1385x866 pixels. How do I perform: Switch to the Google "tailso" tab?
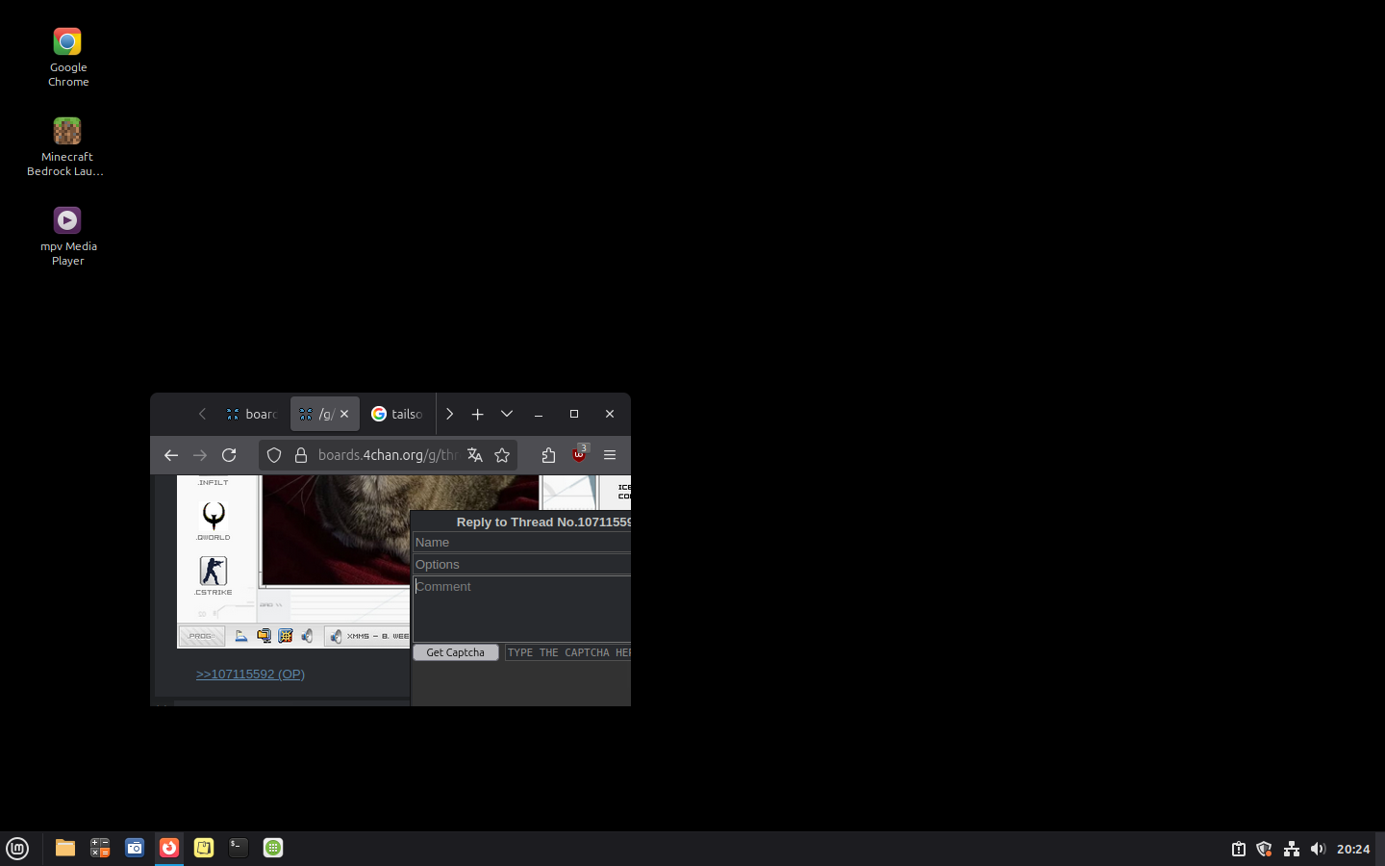[x=397, y=414]
